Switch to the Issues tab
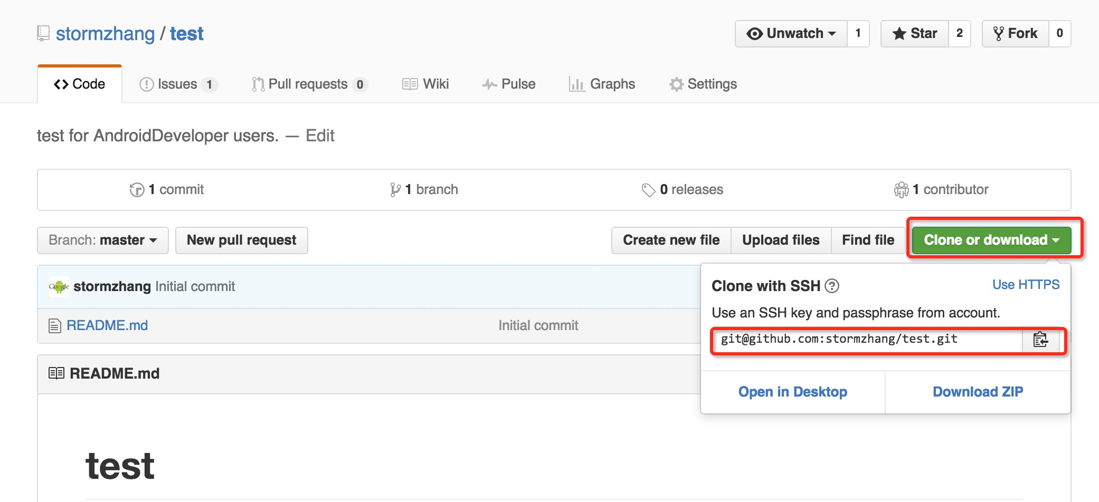Screen dimensions: 1099x502 point(177,83)
